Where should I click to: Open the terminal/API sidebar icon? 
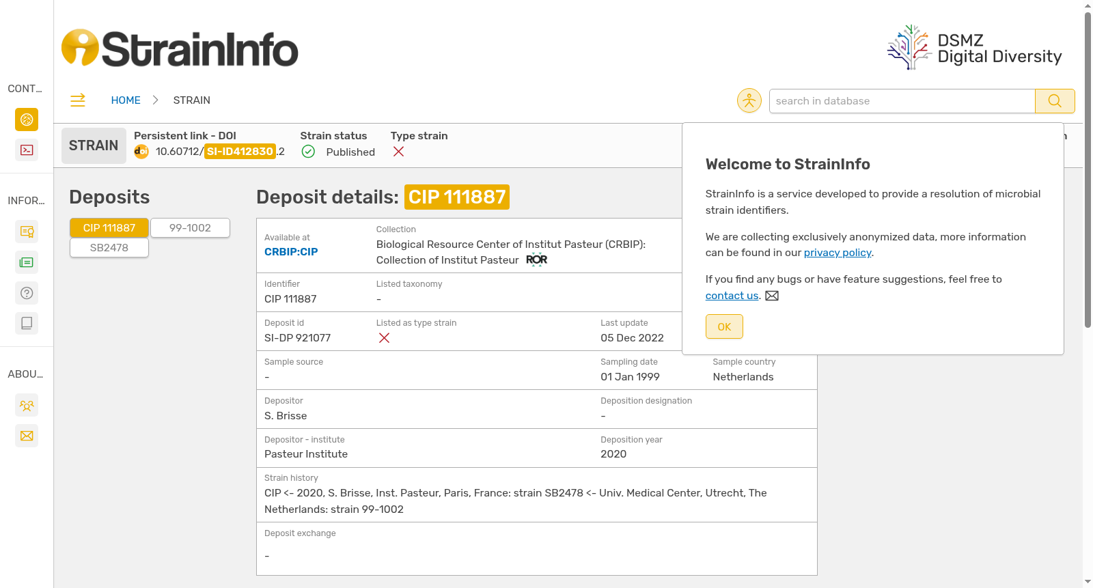pos(27,150)
